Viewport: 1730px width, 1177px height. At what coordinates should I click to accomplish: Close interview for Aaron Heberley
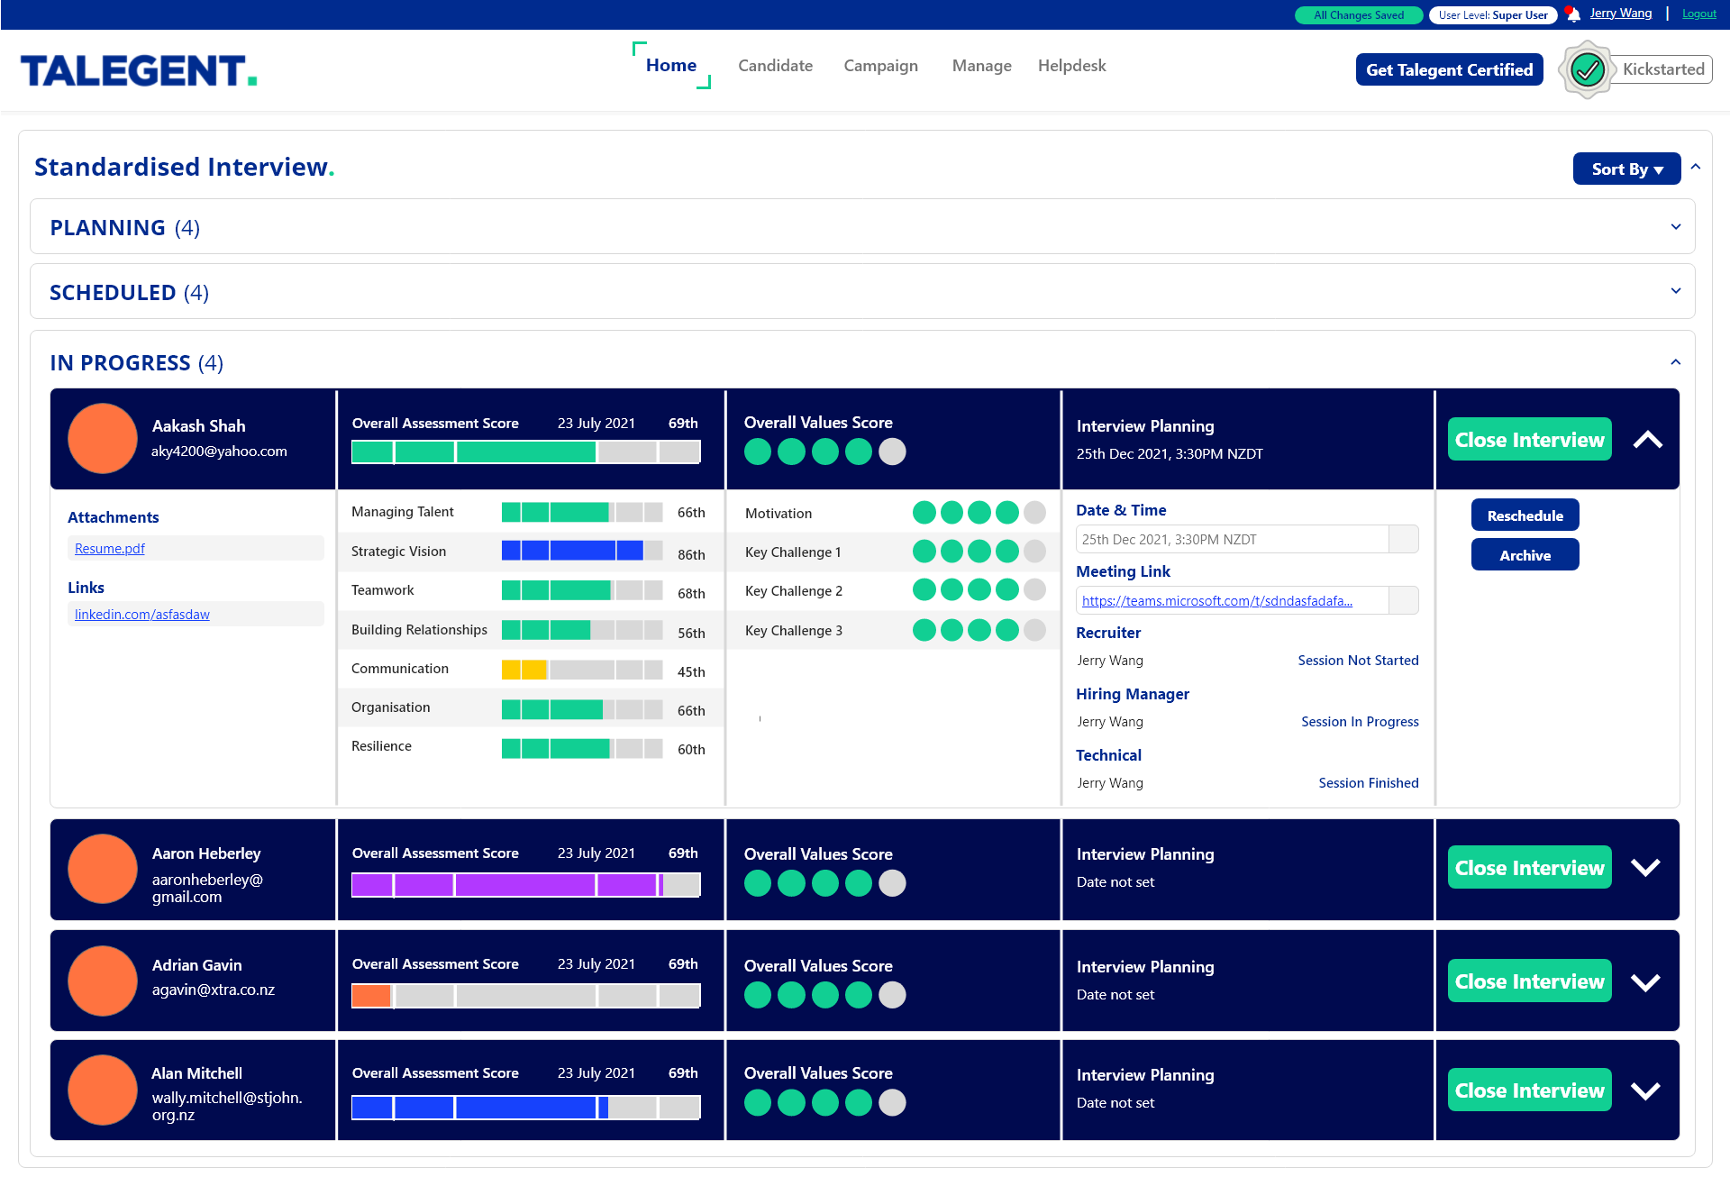click(1529, 867)
